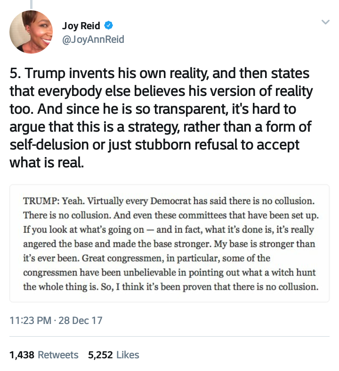Viewport: 339px width, 371px height.
Task: Click the transcript's last line about proven collusion
Action: tap(169, 286)
